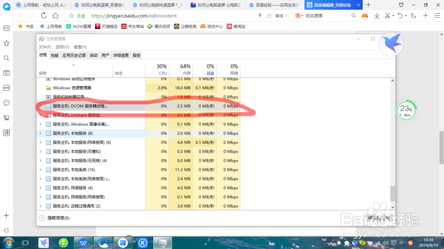This screenshot has width=444, height=249.
Task: Click the 23% network speed ball widget
Action: point(406,110)
